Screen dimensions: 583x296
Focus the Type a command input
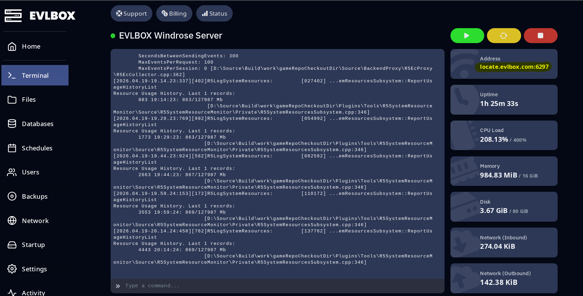pyautogui.click(x=278, y=286)
